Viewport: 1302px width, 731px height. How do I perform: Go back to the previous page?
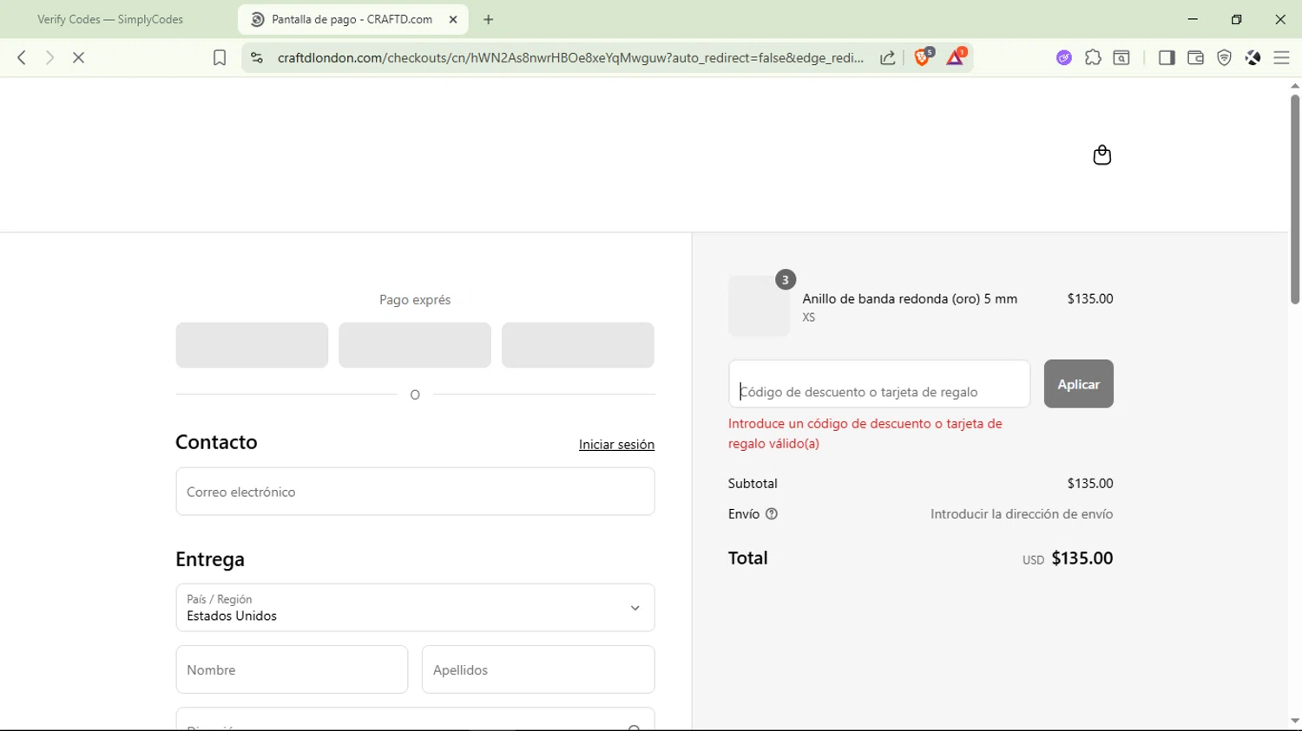22,57
